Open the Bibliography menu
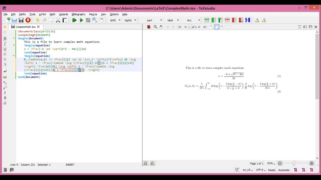Image resolution: width=321 pixels, height=180 pixels. [78, 14]
